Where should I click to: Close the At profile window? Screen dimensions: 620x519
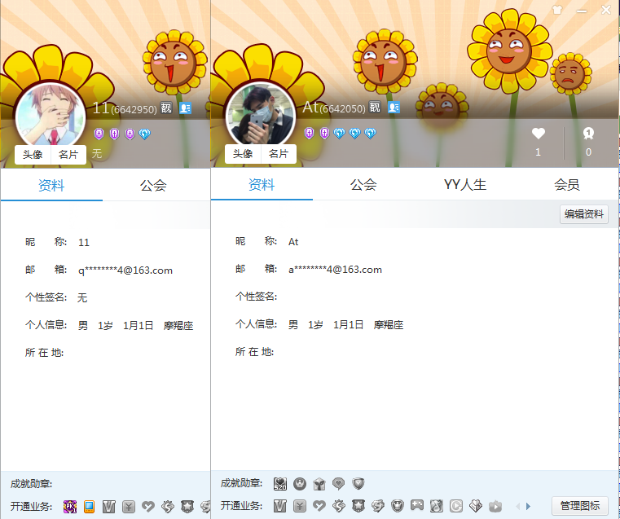(x=606, y=10)
